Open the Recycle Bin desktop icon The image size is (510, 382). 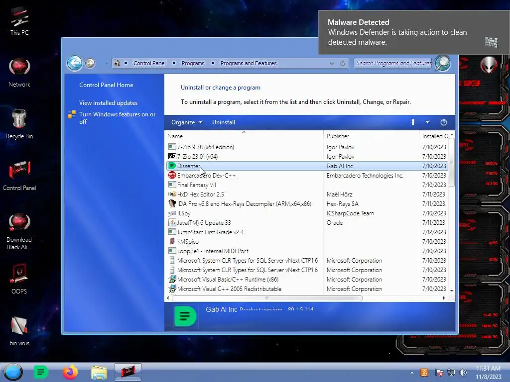[19, 124]
